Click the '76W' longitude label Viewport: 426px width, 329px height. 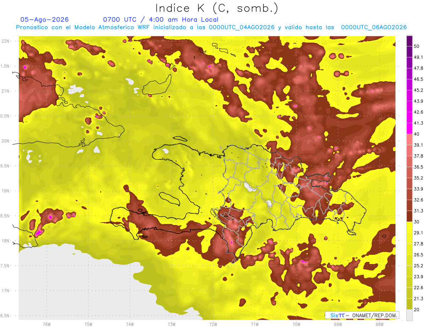pos(47,324)
